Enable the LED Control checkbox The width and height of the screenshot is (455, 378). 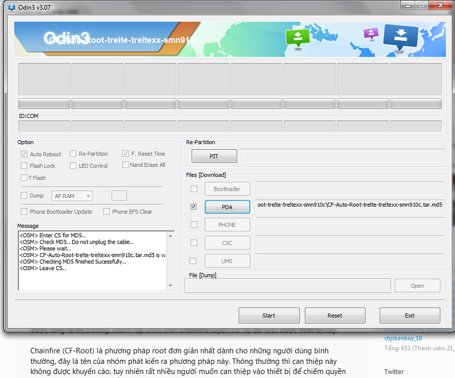(73, 166)
